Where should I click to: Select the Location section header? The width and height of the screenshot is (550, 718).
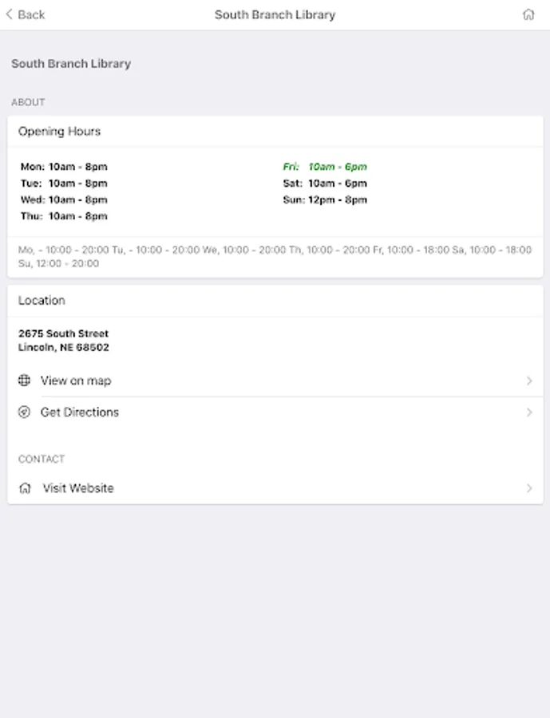pos(42,301)
